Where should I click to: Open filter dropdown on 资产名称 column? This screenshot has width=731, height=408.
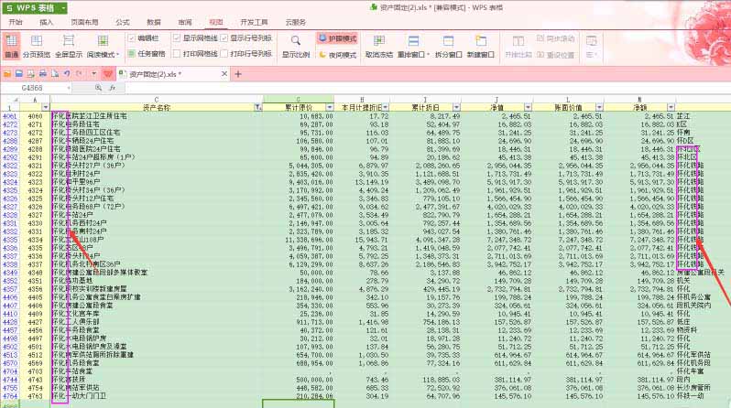(257, 107)
